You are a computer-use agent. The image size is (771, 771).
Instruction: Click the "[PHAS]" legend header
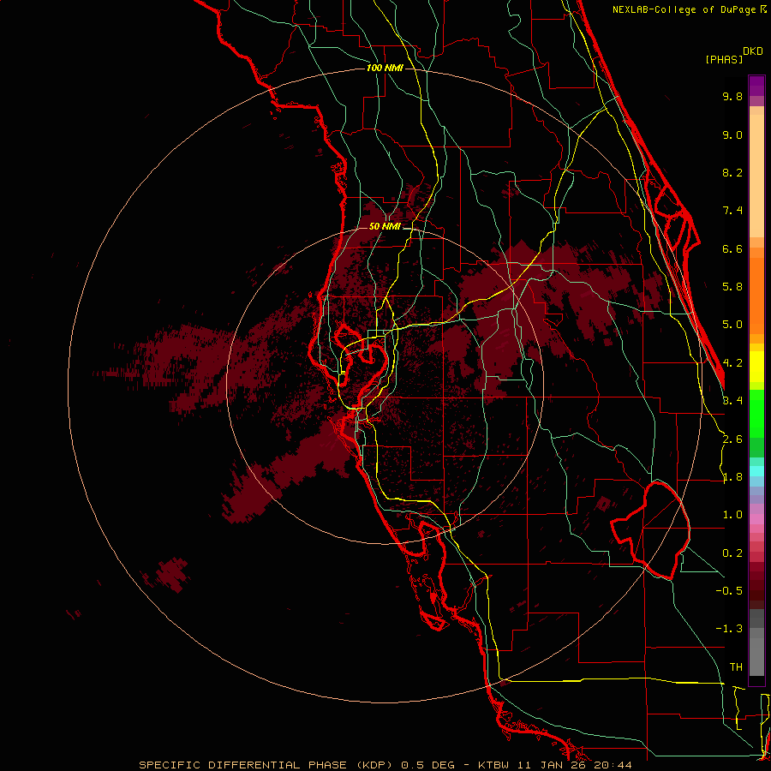coord(724,59)
